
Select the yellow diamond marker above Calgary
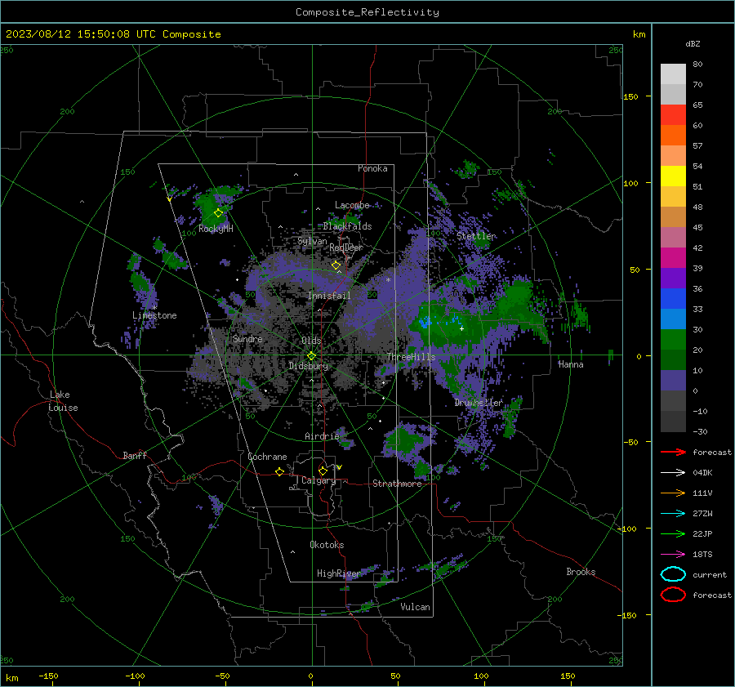tap(323, 471)
